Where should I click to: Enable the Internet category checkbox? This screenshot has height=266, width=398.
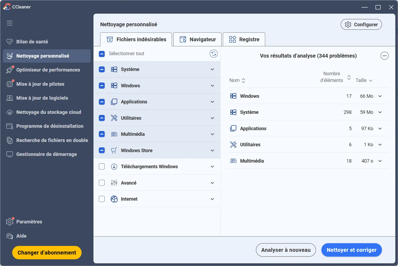(102, 199)
